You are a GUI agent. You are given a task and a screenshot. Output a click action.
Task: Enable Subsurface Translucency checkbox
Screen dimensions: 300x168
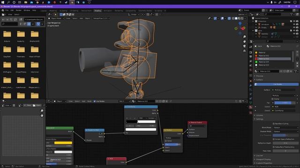[x=274, y=147]
